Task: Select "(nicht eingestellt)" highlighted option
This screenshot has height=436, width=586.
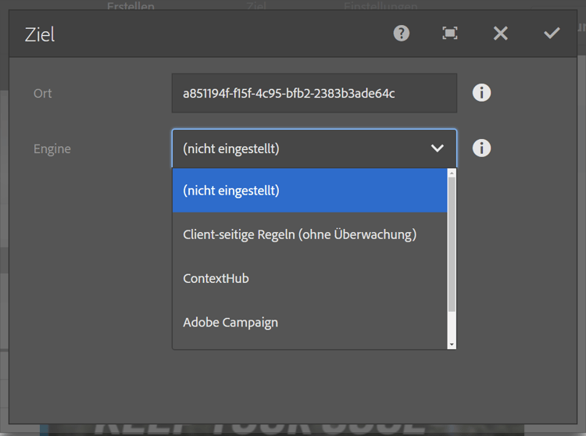Action: (x=310, y=191)
